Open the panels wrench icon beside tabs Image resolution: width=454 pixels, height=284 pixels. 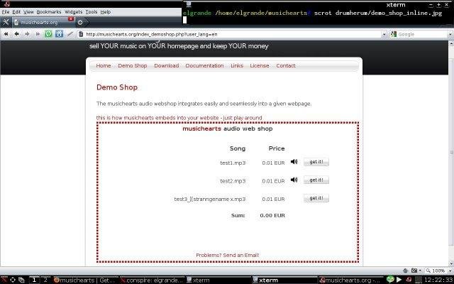(x=6, y=22)
